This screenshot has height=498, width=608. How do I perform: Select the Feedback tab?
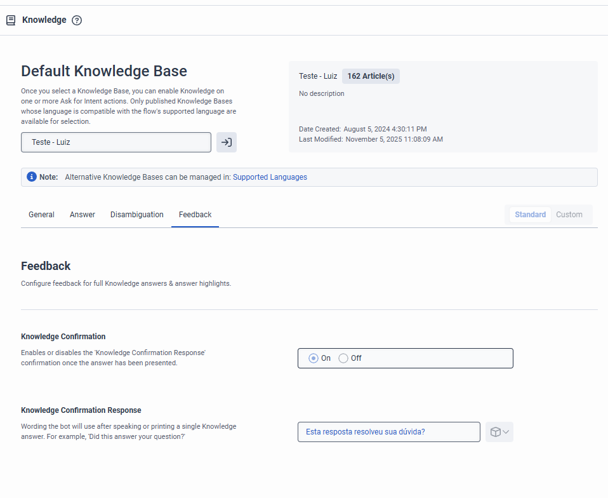coord(195,215)
